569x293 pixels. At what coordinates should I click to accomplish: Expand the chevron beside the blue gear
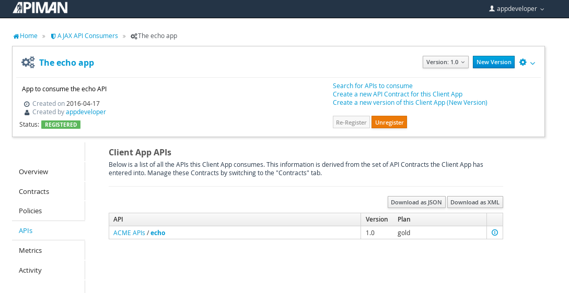(533, 63)
